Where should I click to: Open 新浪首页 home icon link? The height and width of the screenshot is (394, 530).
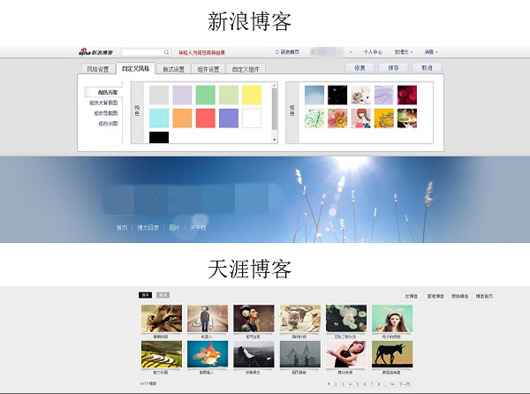coord(288,53)
